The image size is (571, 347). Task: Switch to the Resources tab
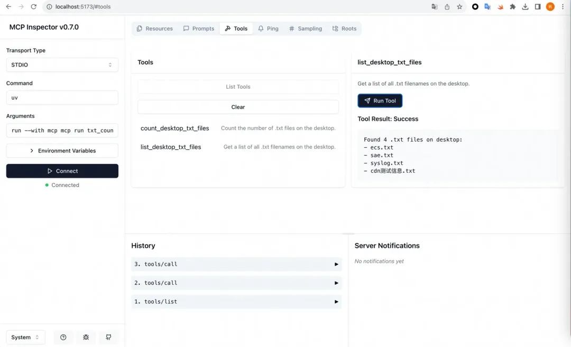point(154,29)
